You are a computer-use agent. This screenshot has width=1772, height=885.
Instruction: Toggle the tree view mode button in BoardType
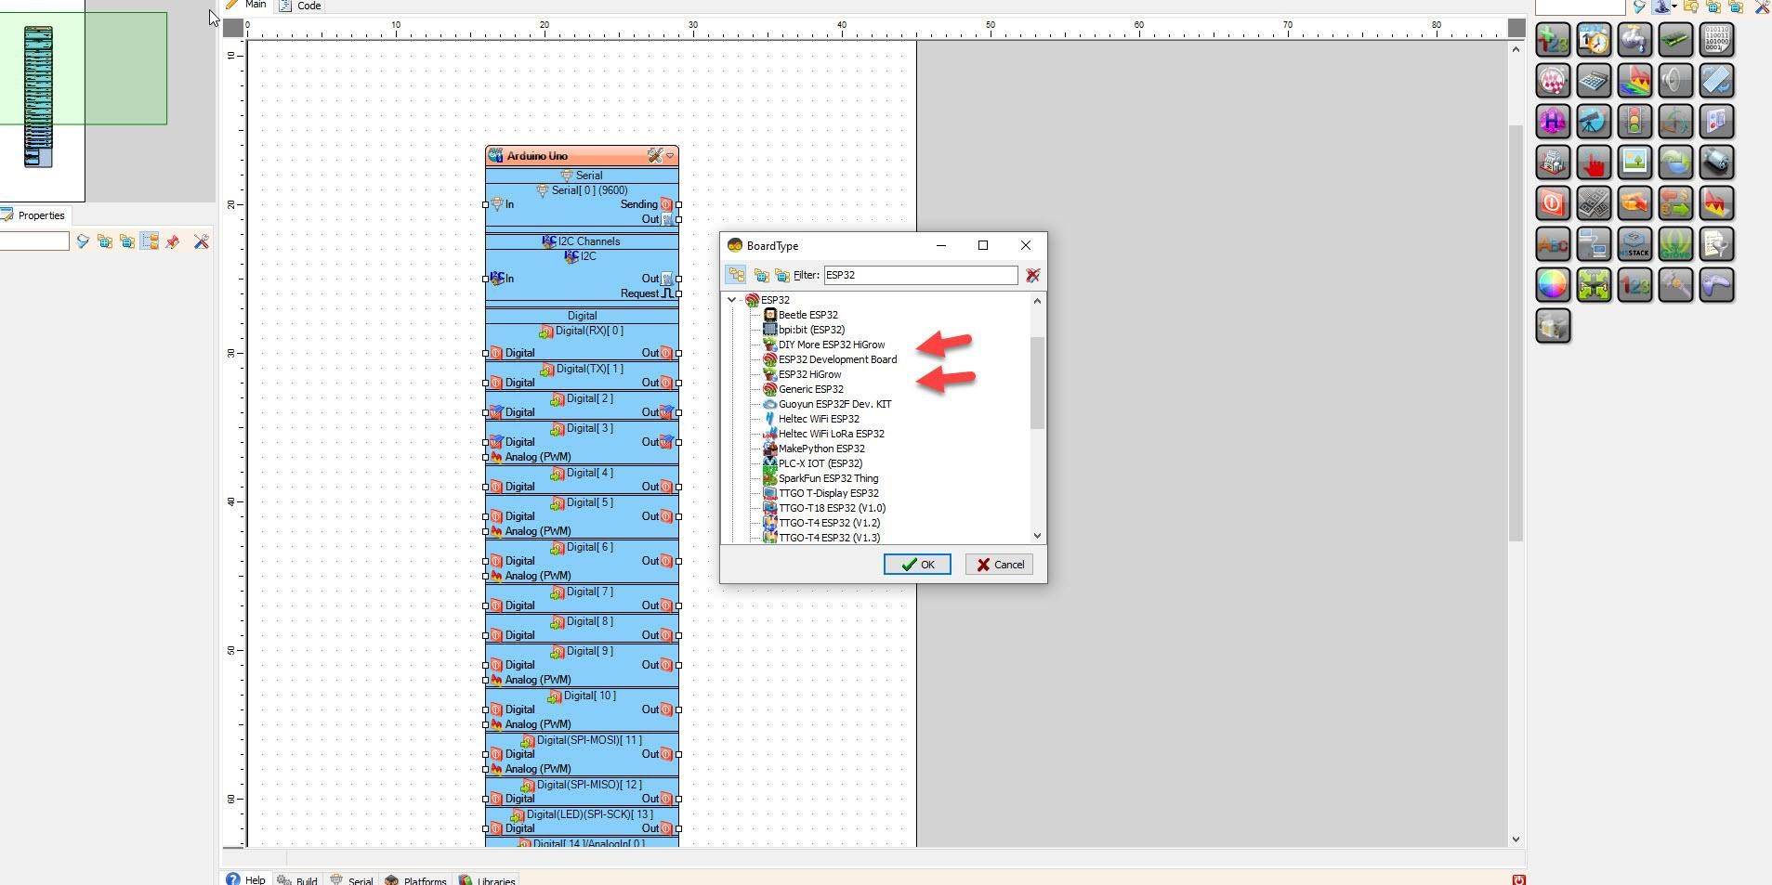pos(736,275)
